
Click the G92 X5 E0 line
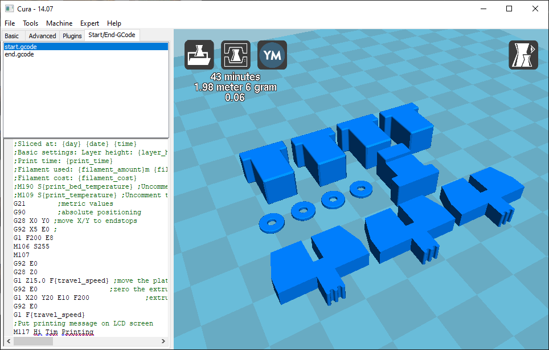(35, 229)
